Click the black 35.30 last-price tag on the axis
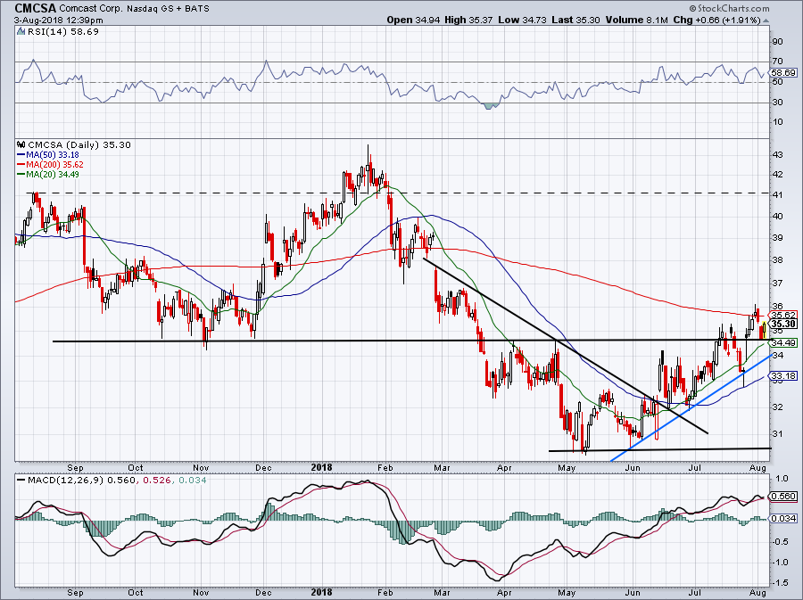Image resolution: width=803 pixels, height=600 pixels. (784, 324)
